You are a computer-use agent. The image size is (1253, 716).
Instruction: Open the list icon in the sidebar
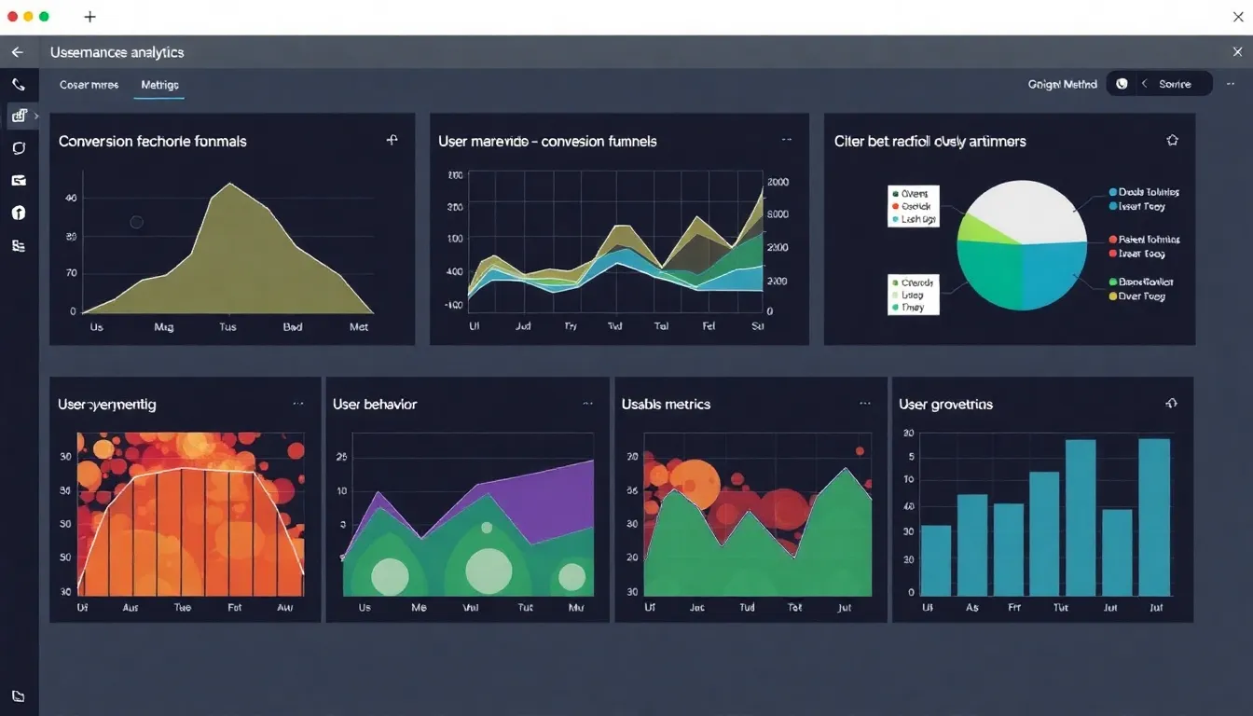coord(19,245)
